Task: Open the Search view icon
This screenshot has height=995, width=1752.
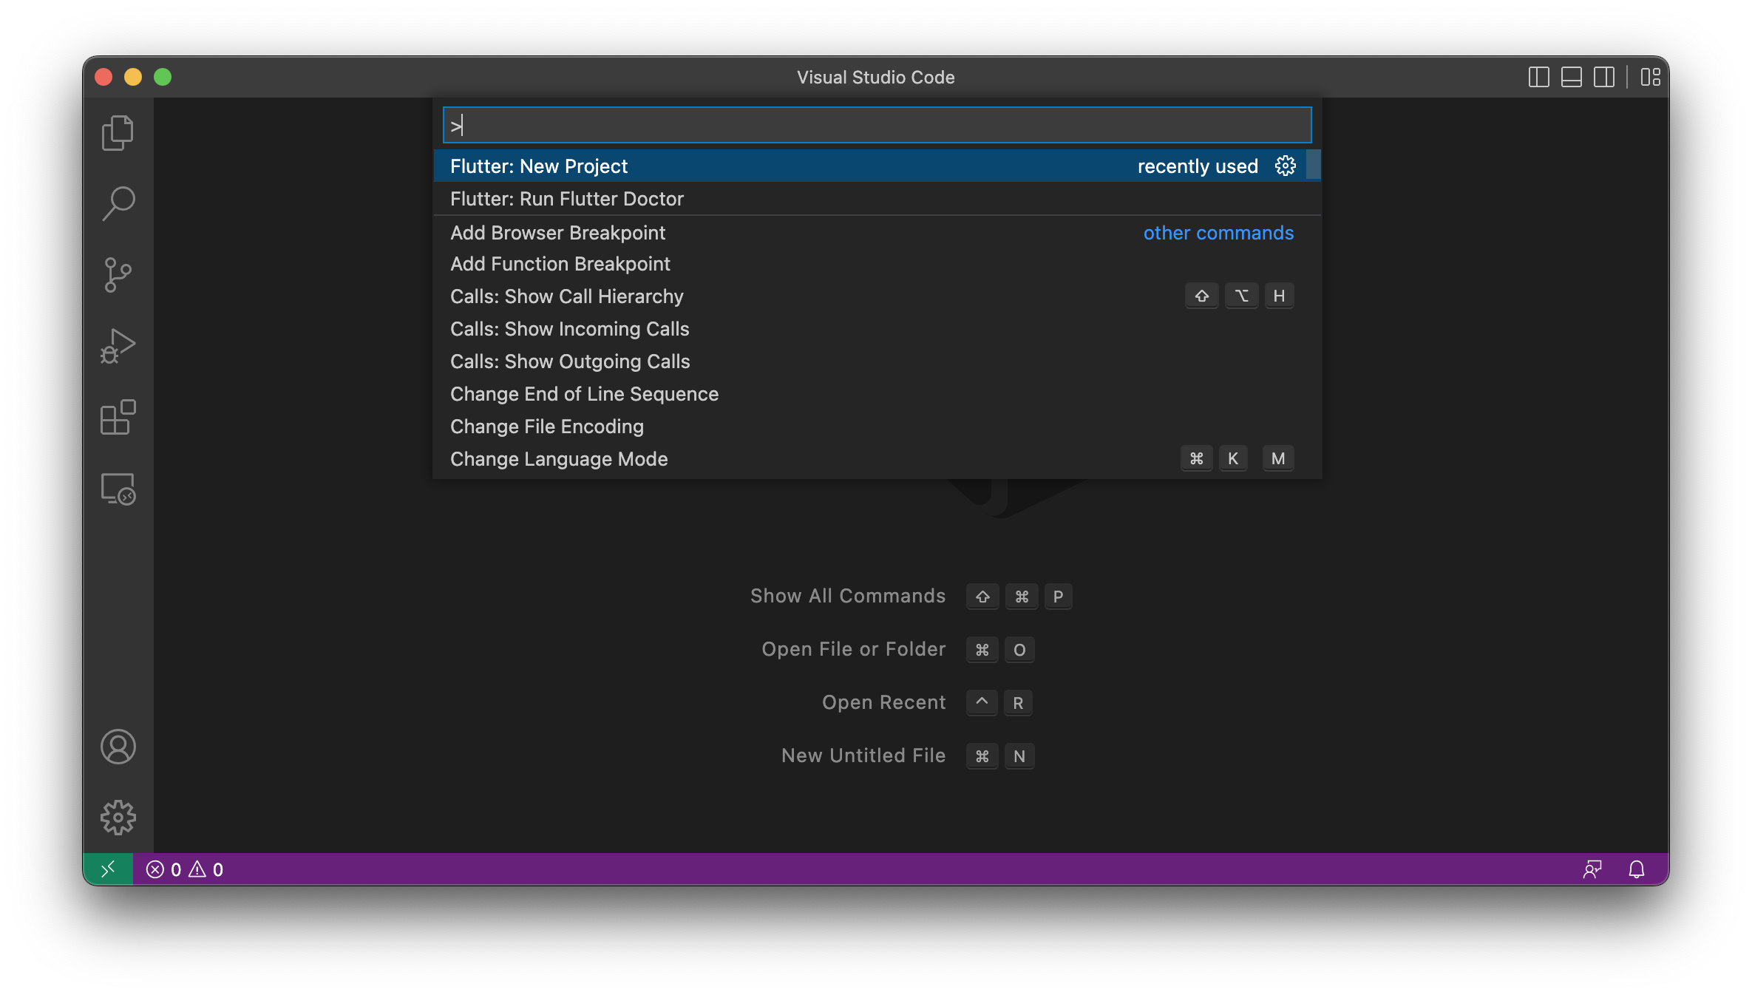Action: tap(118, 203)
